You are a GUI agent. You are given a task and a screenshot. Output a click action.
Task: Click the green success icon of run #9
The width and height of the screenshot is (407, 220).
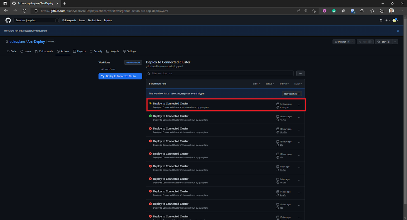[x=150, y=116]
